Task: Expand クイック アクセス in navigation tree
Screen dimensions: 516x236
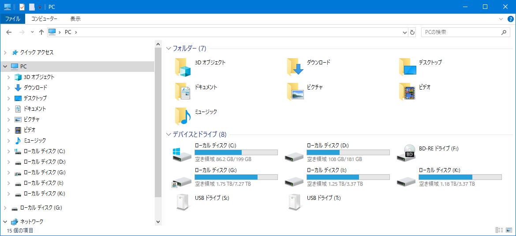Action: pos(5,52)
